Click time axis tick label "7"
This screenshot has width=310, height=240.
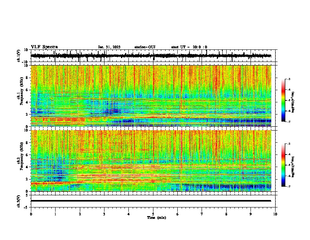(x=202, y=214)
